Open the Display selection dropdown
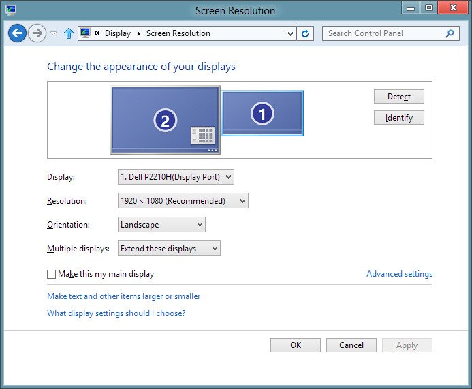This screenshot has width=472, height=389. 176,177
